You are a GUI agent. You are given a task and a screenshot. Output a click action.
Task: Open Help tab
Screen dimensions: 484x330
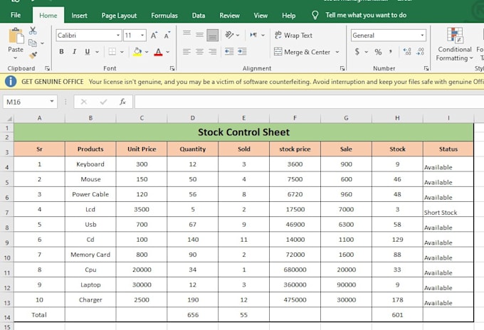(288, 16)
